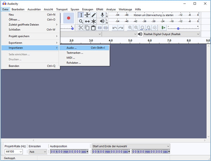Expand Zuletzt geöffnete Dateien submenu
The height and width of the screenshot is (161, 211).
point(30,25)
